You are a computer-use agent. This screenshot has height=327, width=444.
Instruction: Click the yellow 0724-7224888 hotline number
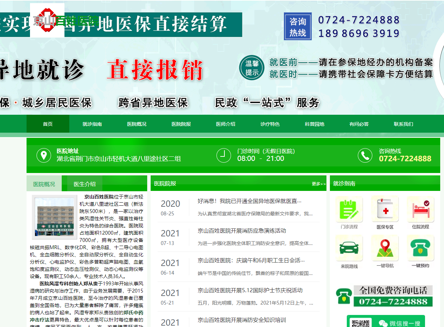point(405,159)
